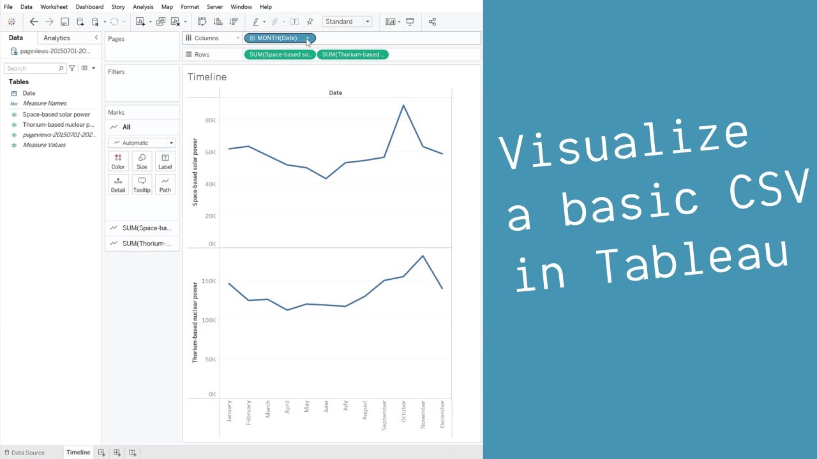817x459 pixels.
Task: Open the Analysis menu
Action: pos(143,7)
